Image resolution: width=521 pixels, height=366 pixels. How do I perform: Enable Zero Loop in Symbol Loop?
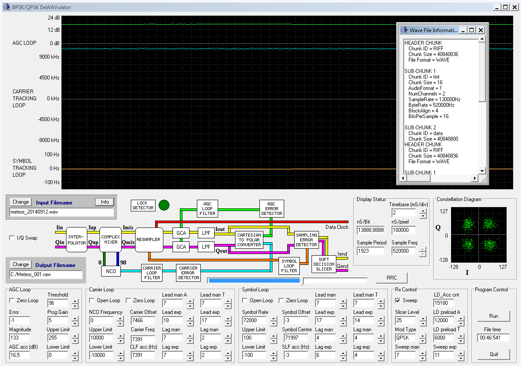(x=281, y=300)
